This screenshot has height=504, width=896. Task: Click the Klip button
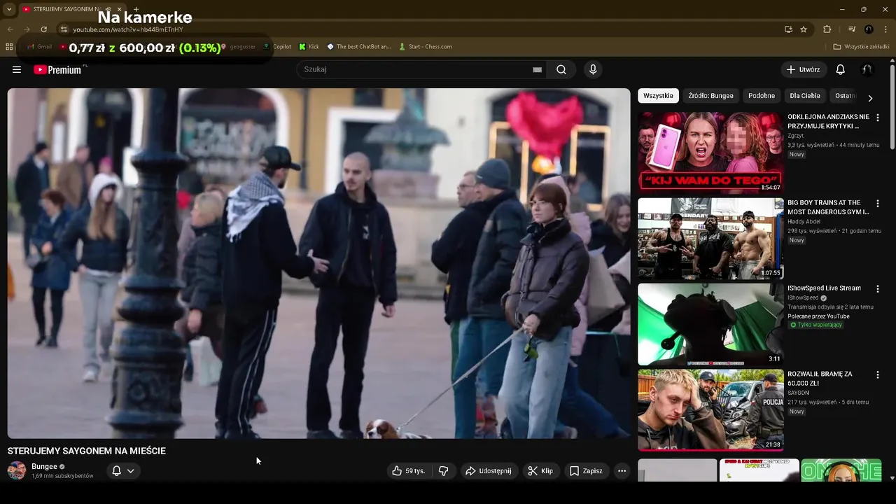click(540, 471)
